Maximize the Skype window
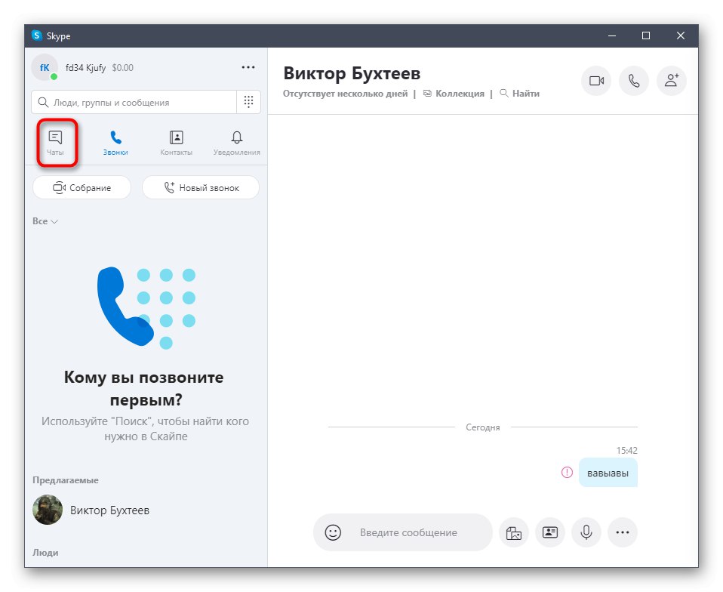The width and height of the screenshot is (723, 592). click(646, 35)
